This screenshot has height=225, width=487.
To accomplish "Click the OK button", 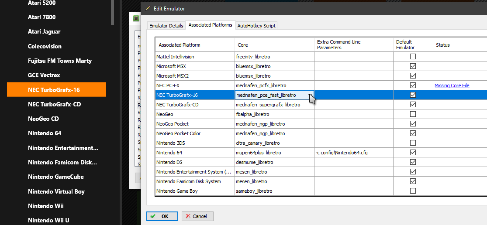I will [162, 216].
